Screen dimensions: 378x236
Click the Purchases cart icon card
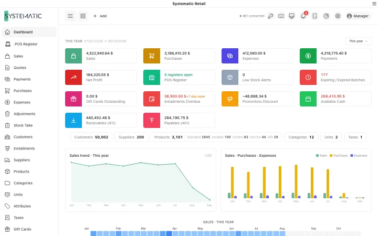[x=152, y=56]
